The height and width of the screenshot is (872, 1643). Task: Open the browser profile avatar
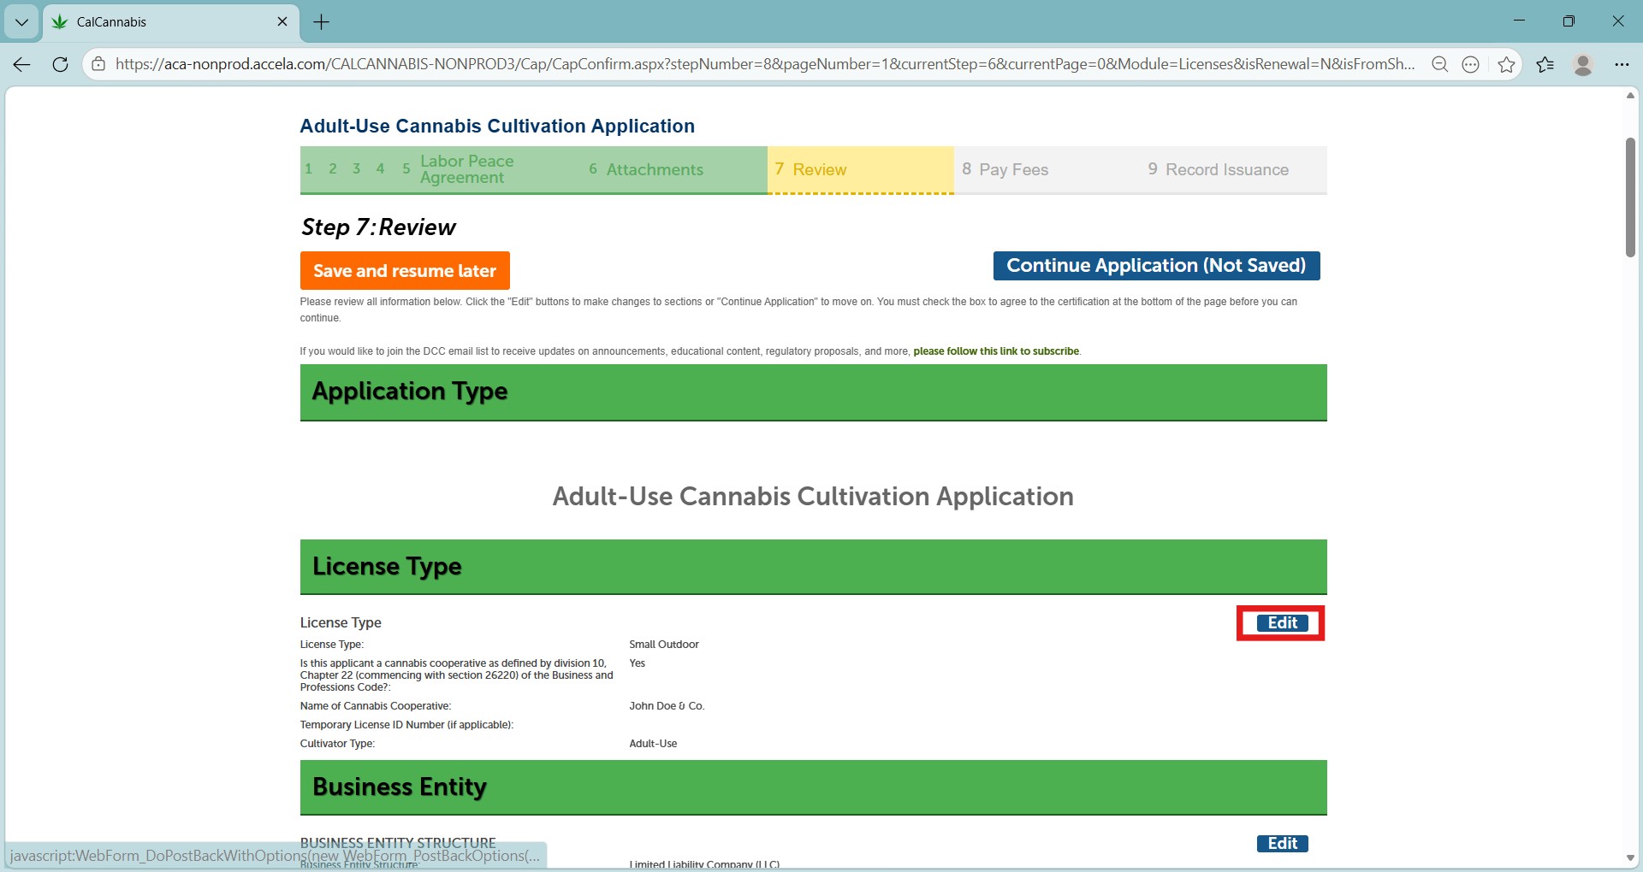coord(1583,64)
